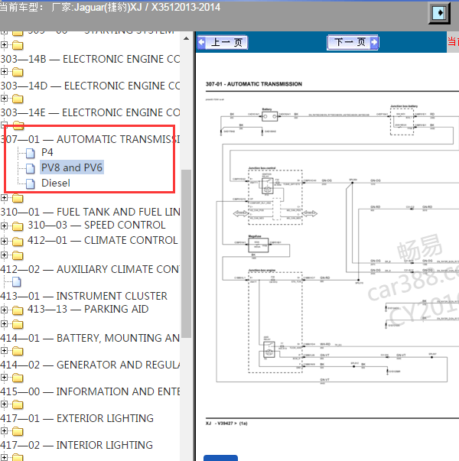
Task: Select the 307—01 Automatic Transmission label
Action: pos(90,139)
